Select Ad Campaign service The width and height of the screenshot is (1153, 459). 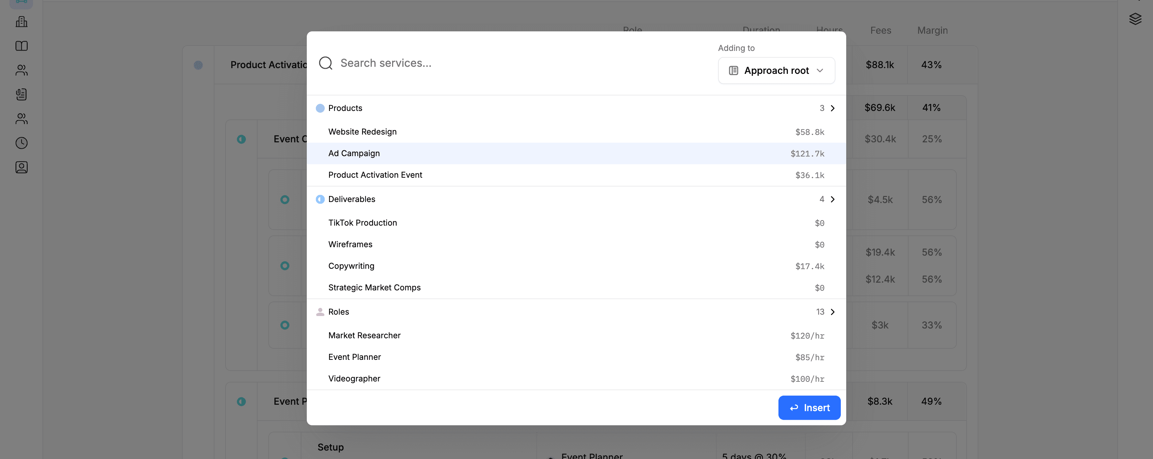pyautogui.click(x=576, y=153)
